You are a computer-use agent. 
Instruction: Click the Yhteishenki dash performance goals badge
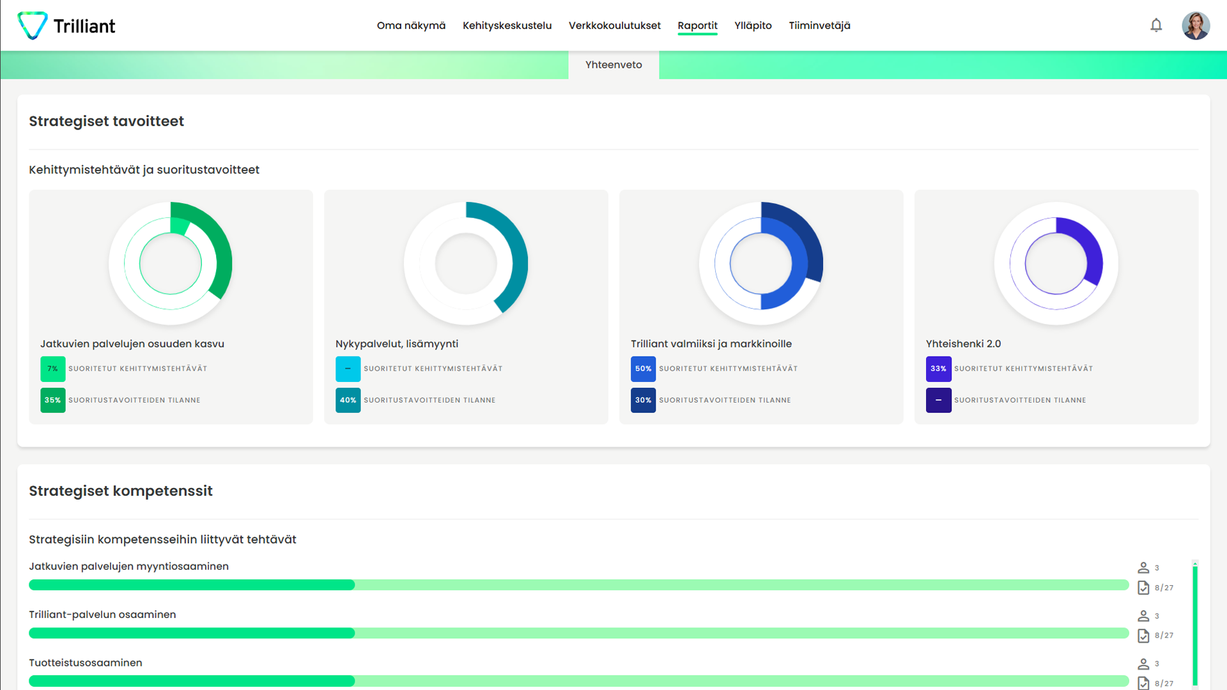coord(939,400)
